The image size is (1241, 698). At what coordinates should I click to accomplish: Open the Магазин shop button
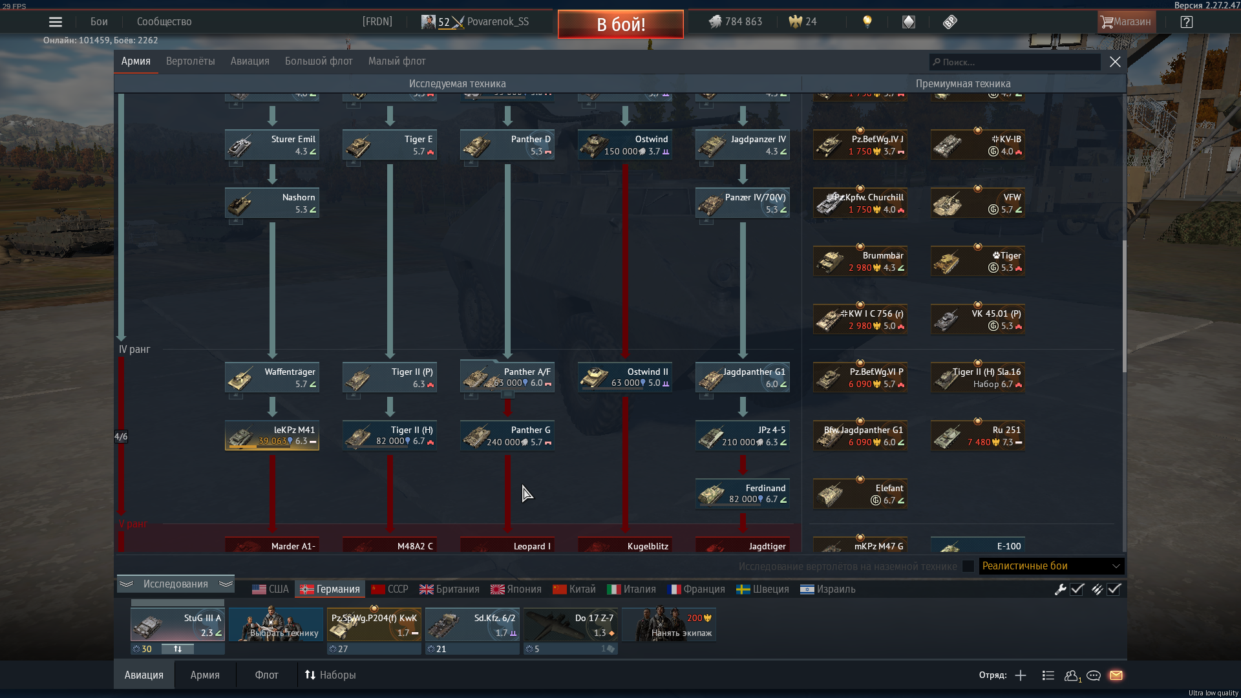[x=1126, y=22]
